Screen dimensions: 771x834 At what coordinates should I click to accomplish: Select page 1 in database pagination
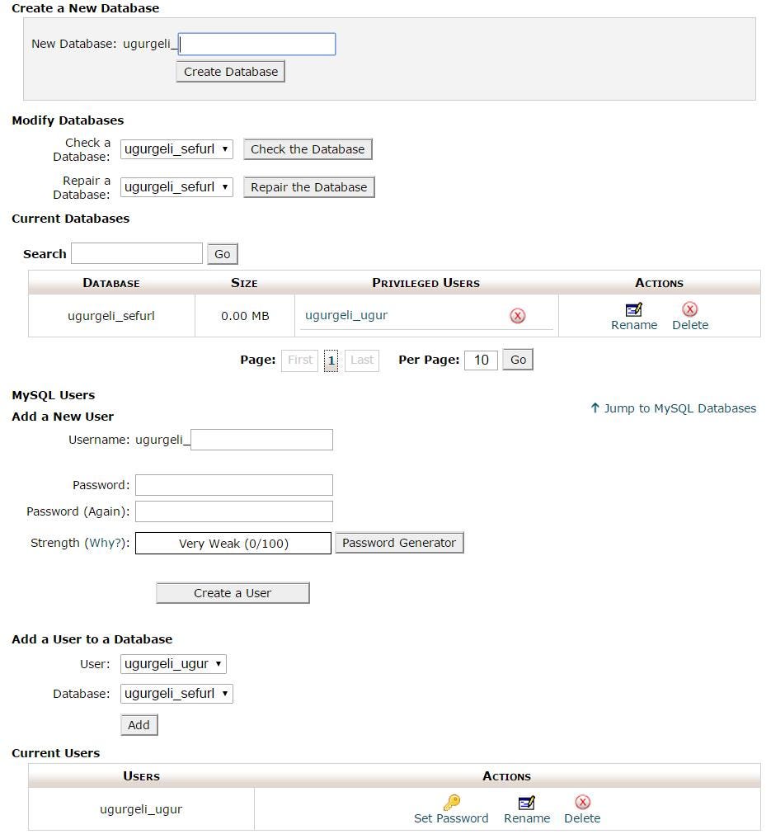331,360
